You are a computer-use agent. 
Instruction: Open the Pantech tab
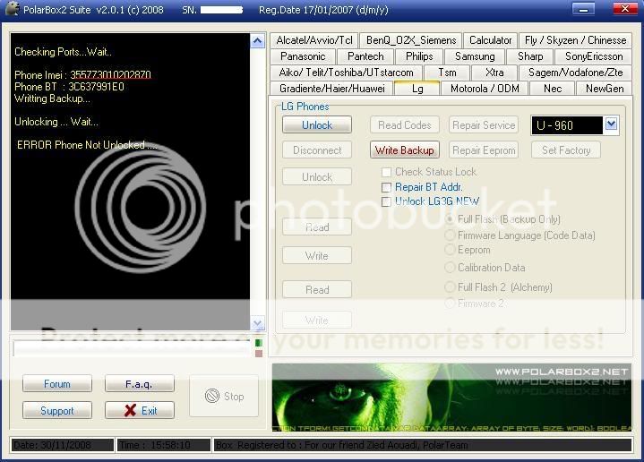(x=365, y=56)
